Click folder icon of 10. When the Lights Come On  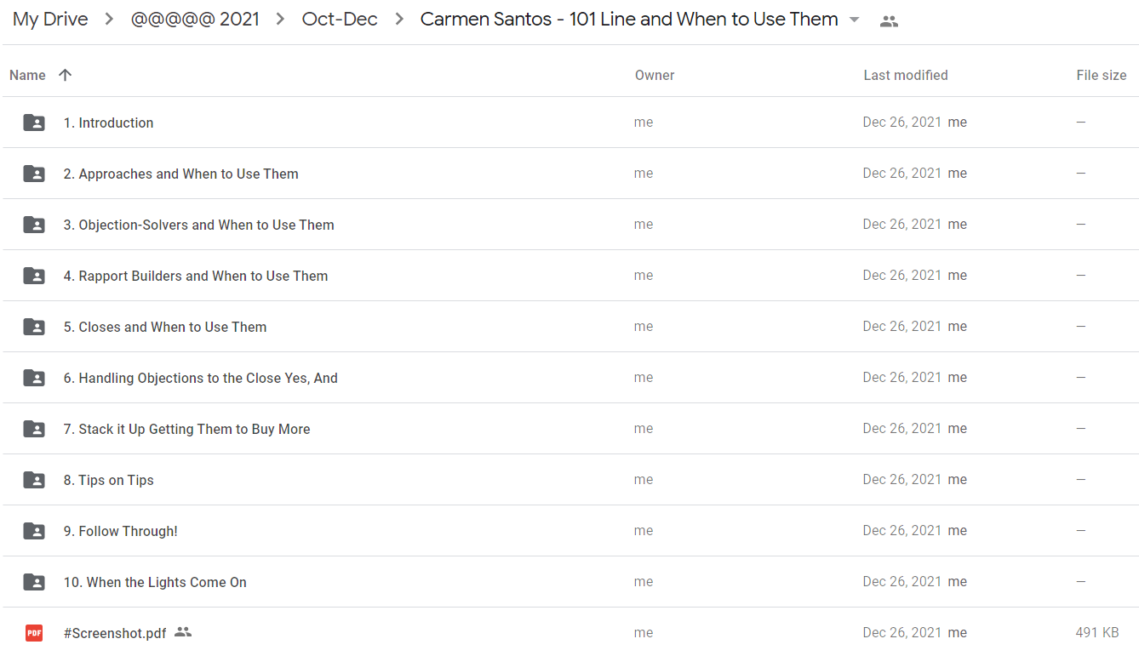point(34,582)
